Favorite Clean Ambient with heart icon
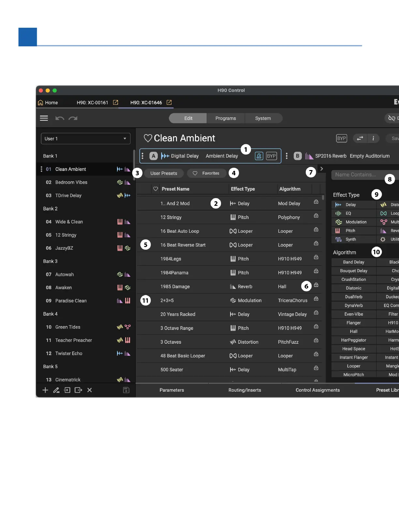The height and width of the screenshot is (517, 399). click(148, 138)
